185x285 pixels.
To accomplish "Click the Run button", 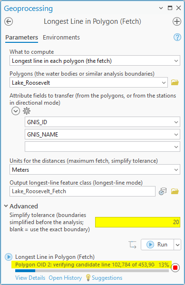I will pos(157,245).
